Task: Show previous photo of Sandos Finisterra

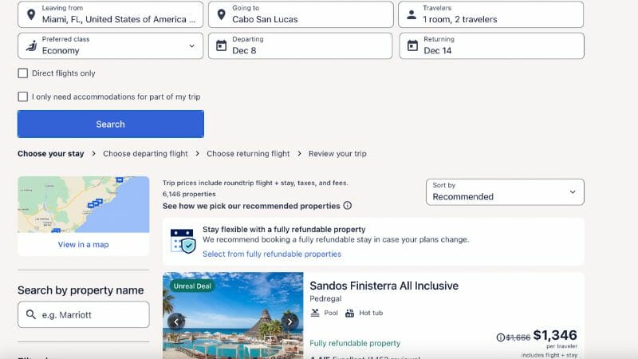Action: (x=176, y=322)
